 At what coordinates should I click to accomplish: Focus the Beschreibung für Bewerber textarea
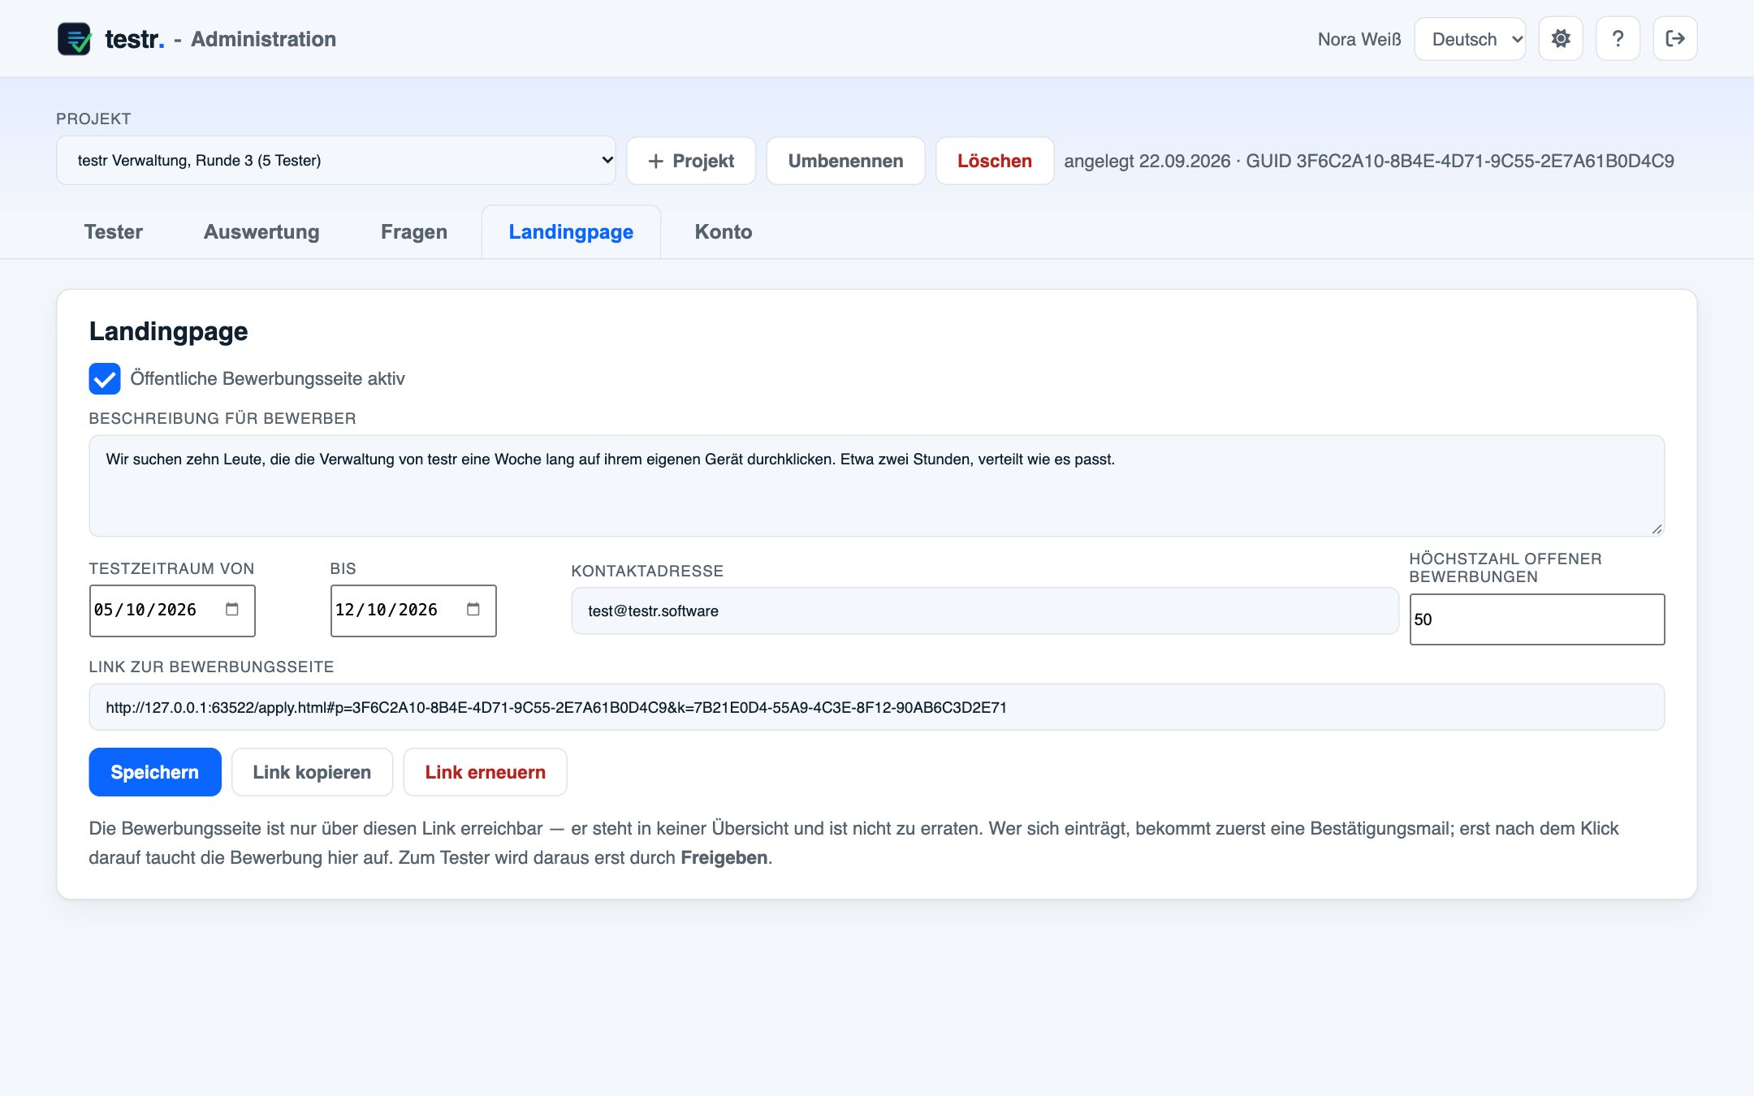pyautogui.click(x=877, y=485)
